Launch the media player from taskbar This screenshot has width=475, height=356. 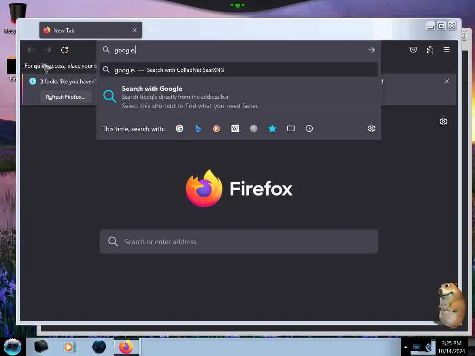[x=69, y=347]
